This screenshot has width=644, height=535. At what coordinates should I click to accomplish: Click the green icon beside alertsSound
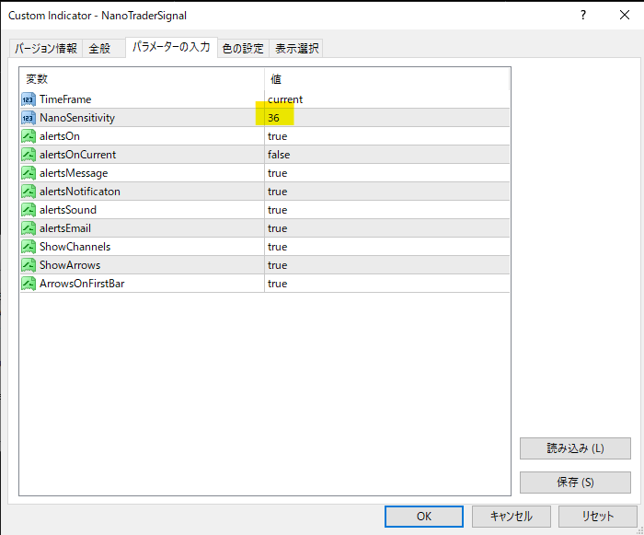29,210
